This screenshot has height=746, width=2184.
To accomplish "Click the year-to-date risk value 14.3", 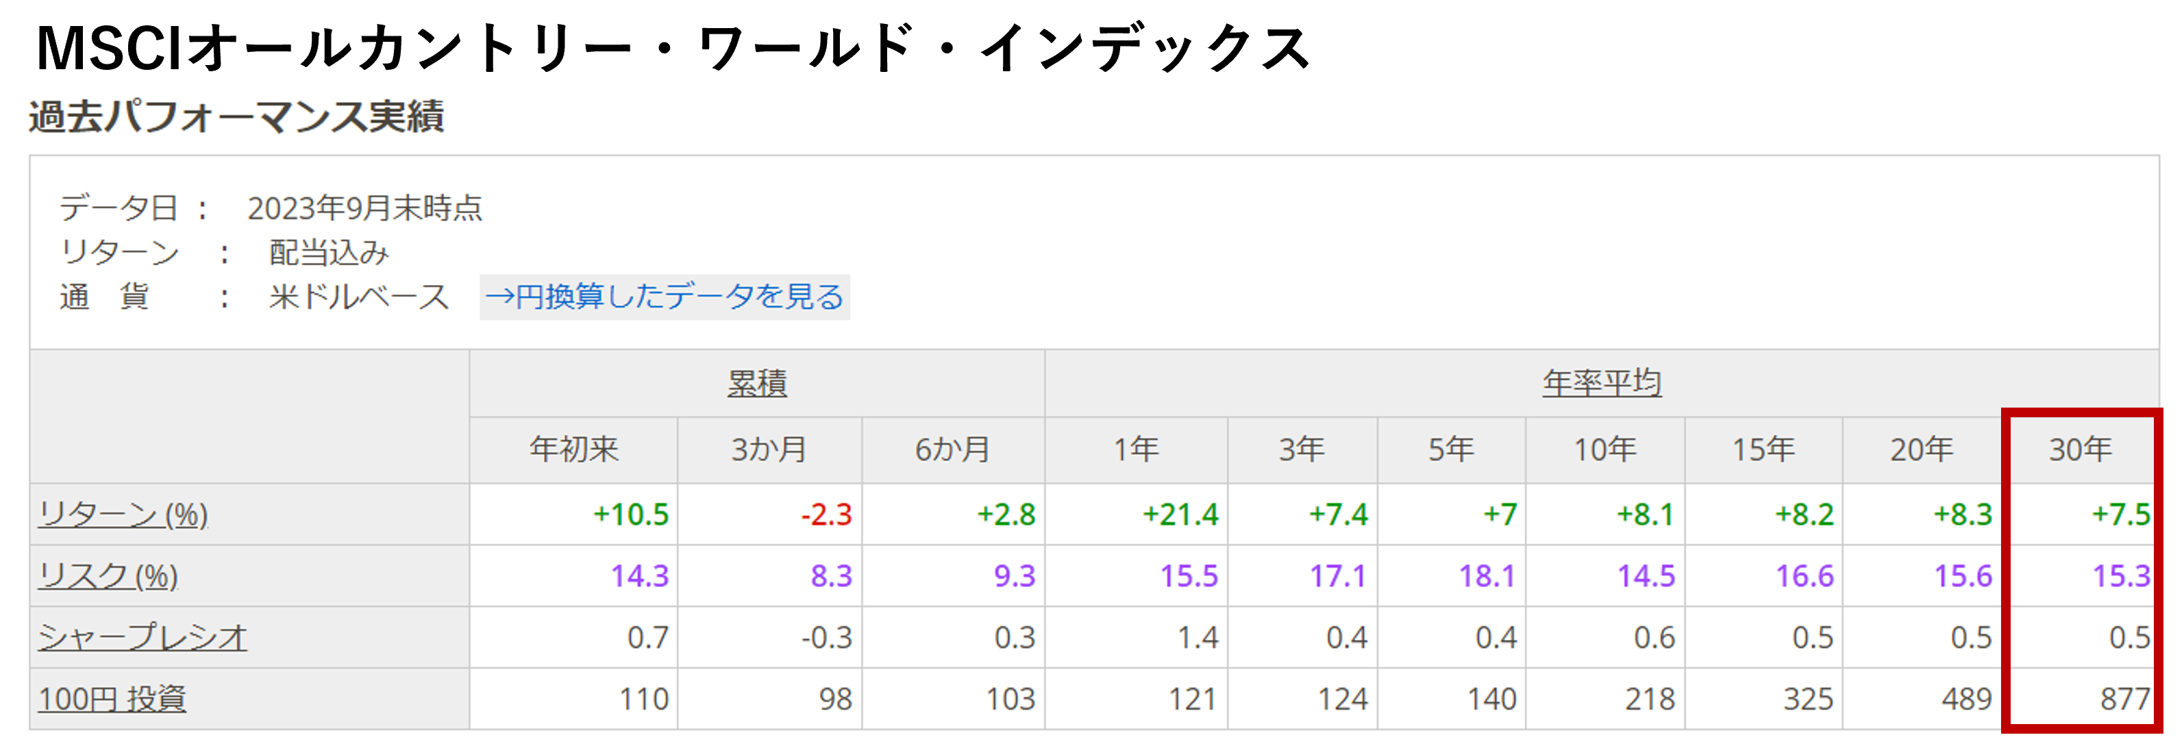I will click(640, 577).
